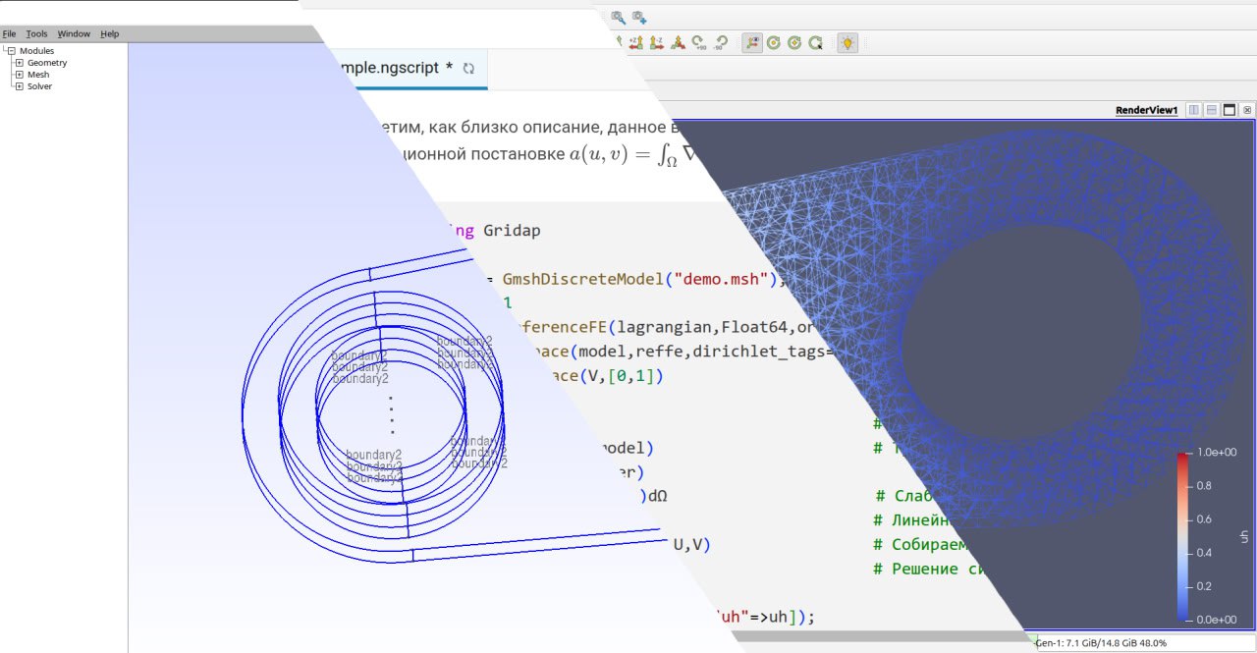Expand the Solver module node

click(x=19, y=85)
